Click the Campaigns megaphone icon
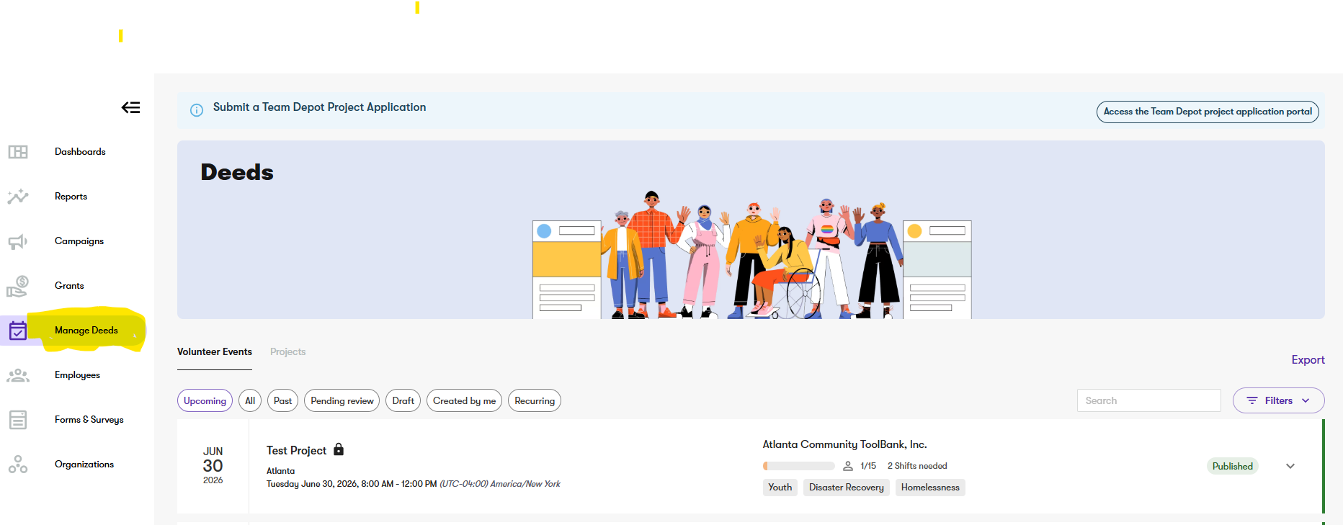 [18, 241]
